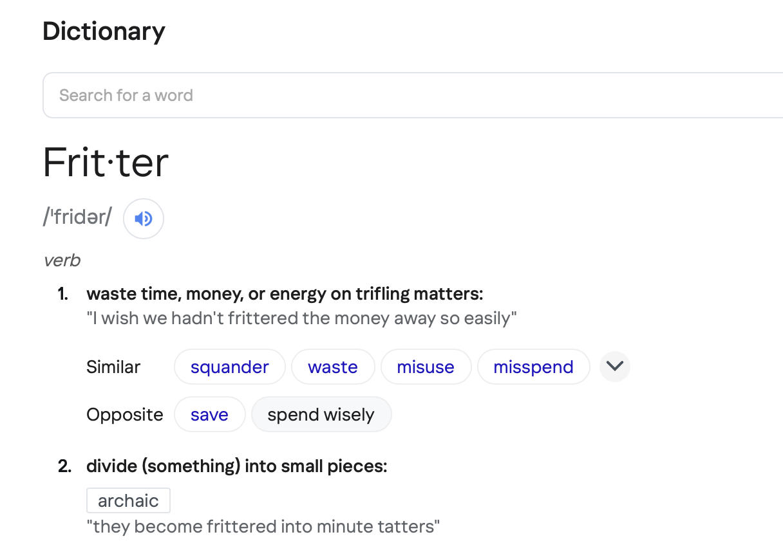783x557 pixels.
Task: Click the divide into small pieces definition
Action: pos(237,466)
